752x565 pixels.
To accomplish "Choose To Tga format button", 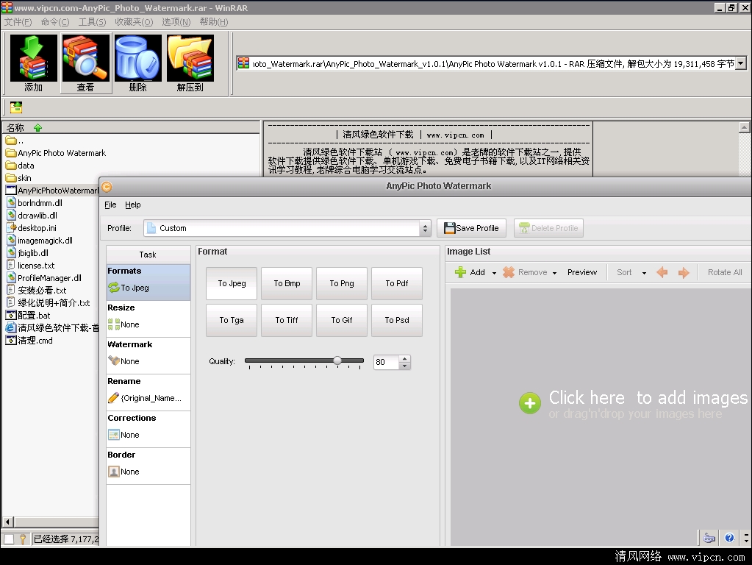I will [232, 320].
